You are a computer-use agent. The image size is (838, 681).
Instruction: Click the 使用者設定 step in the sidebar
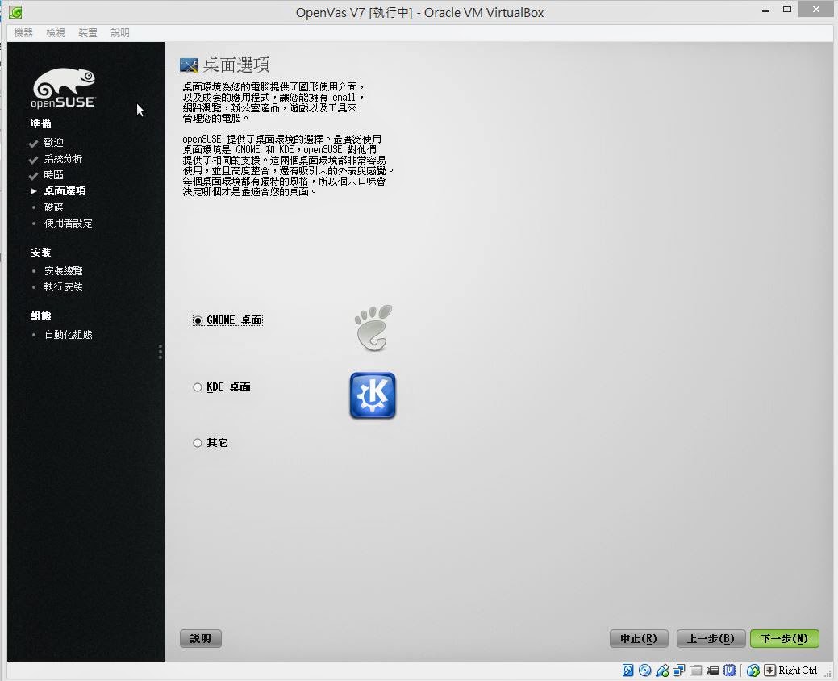coord(68,223)
